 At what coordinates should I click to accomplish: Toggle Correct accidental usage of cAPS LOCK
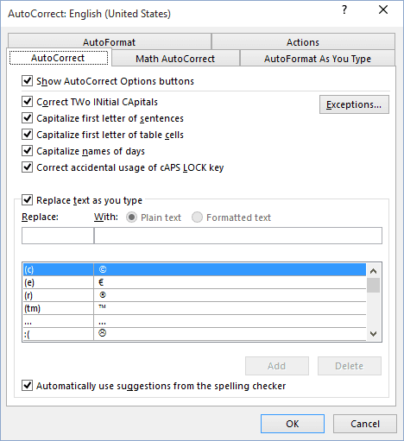(28, 167)
